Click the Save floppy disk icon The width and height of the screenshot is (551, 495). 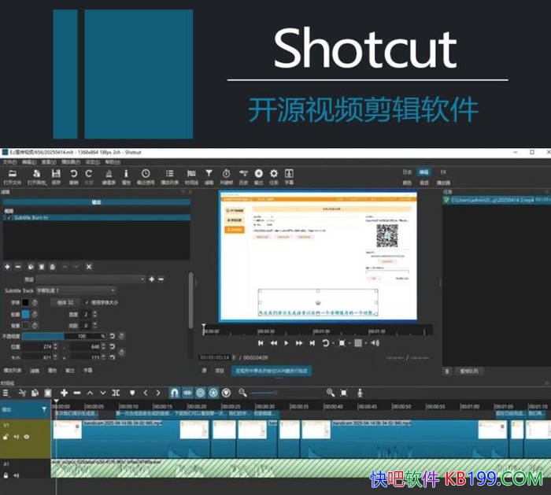(56, 174)
